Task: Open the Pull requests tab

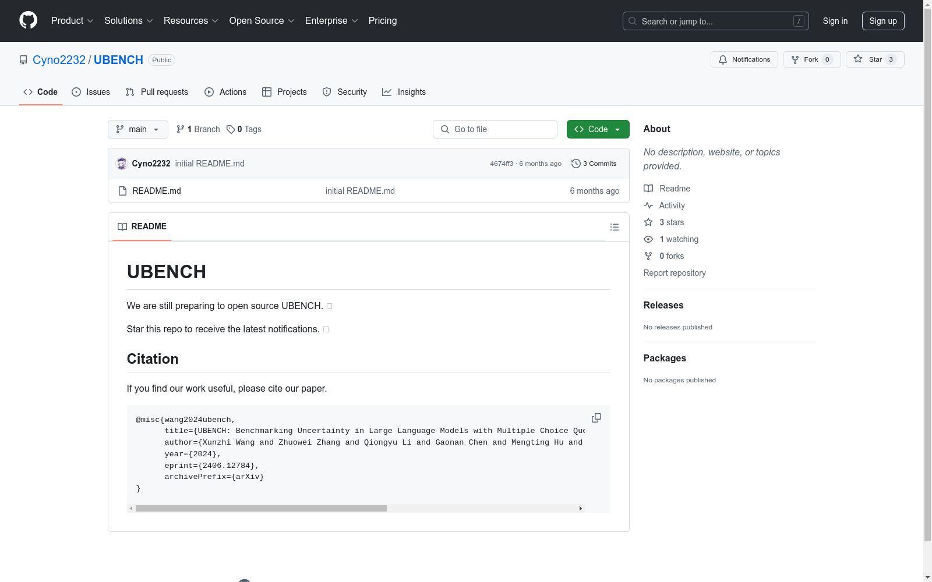Action: tap(157, 92)
